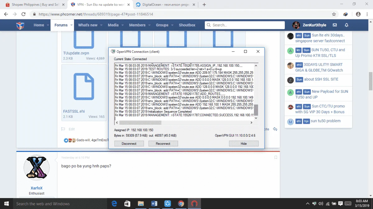The height and width of the screenshot is (209, 373).
Task: Switch to Chrome on the taskbar
Action: pos(181,203)
